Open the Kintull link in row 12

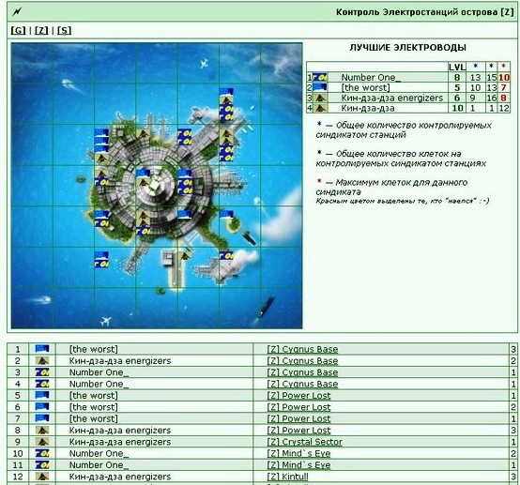tap(287, 477)
